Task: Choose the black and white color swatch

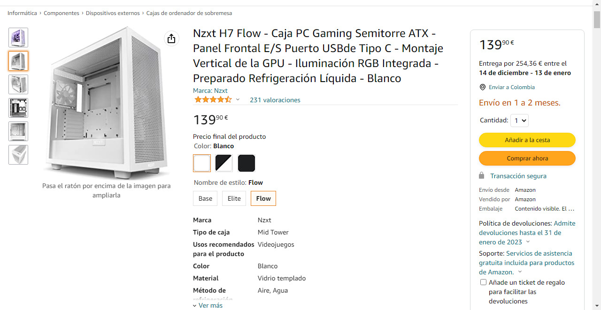Action: click(224, 163)
